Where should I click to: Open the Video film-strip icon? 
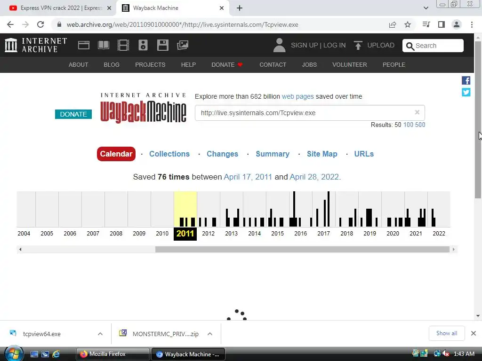(x=123, y=45)
